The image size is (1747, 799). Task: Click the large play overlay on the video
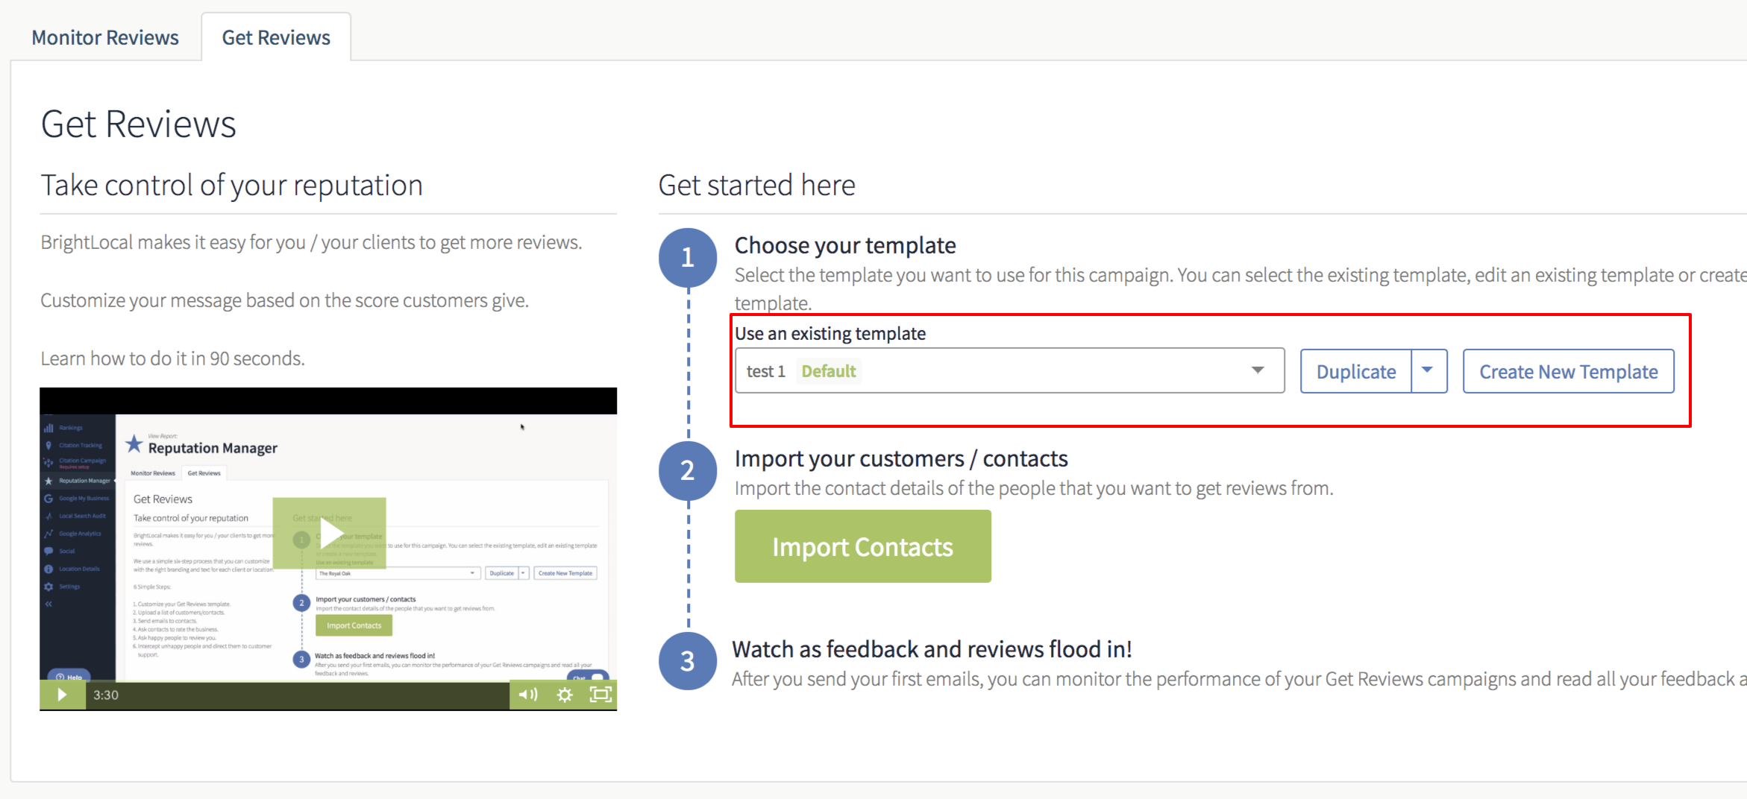point(329,532)
